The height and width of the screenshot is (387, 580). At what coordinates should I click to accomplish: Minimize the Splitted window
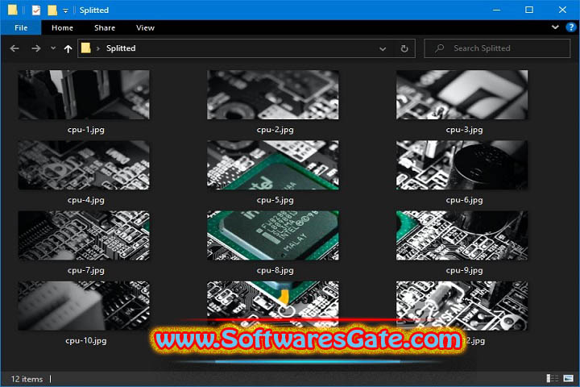coord(496,10)
